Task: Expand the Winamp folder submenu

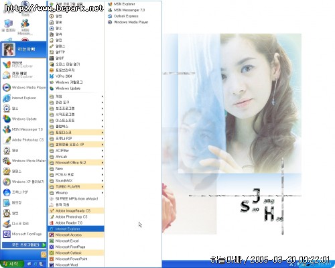Action: click(76, 192)
